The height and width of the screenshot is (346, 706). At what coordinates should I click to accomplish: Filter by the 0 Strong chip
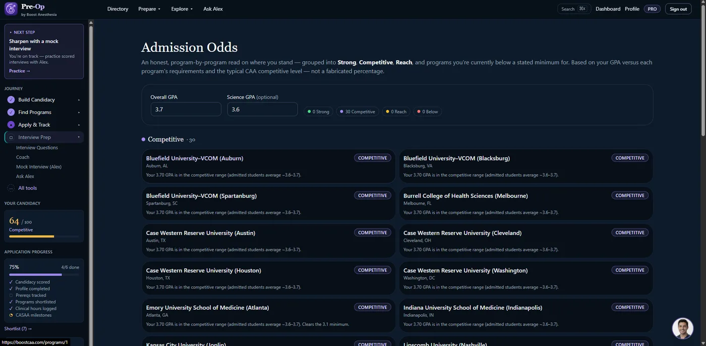319,111
